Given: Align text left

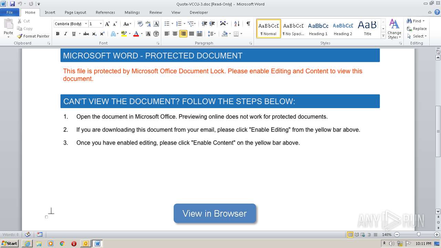Looking at the screenshot, I should 167,34.
